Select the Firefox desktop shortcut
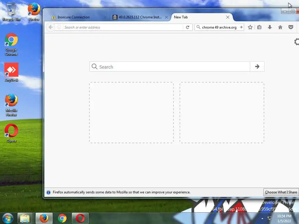299x224 pixels. (34, 12)
